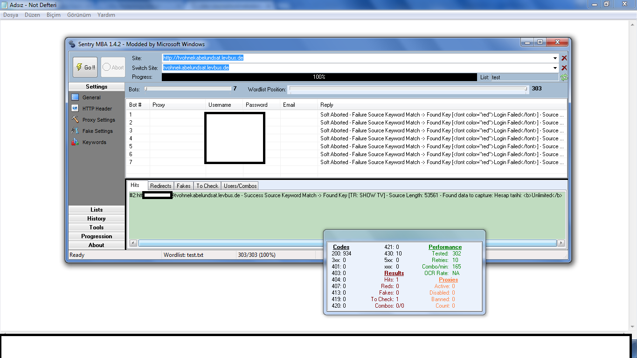Switch to the To Check tab
This screenshot has width=637, height=358.
207,186
